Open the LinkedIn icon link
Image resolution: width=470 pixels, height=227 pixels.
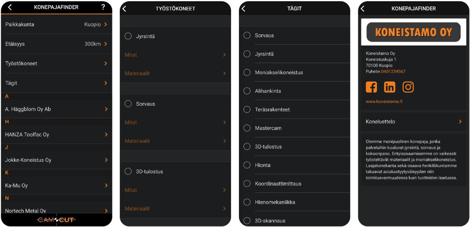(x=390, y=87)
